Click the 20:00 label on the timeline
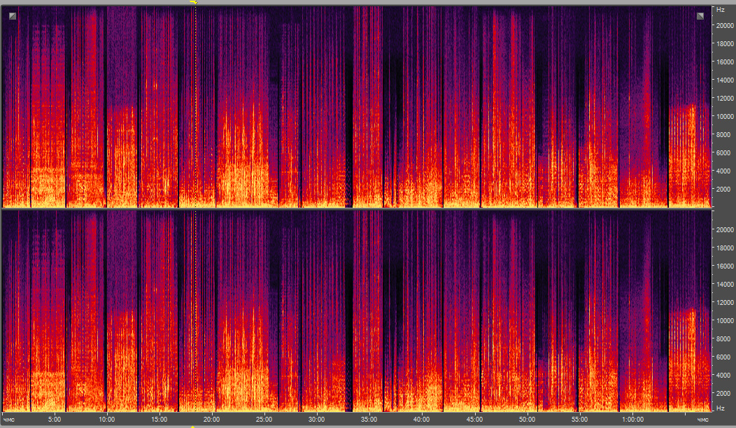Image resolution: width=736 pixels, height=428 pixels. point(212,420)
